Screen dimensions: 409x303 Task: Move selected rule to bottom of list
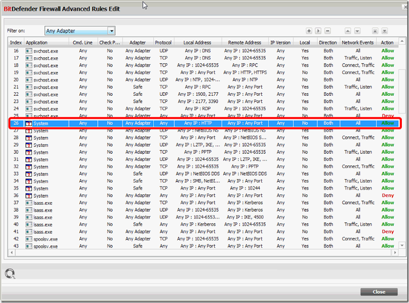pos(384,31)
